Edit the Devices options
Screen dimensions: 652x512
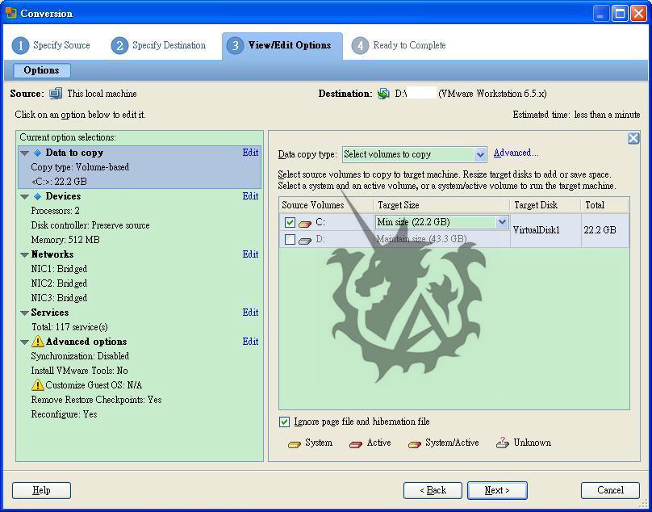point(250,196)
